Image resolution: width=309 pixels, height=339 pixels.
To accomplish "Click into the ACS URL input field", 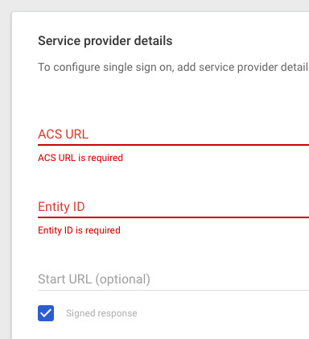I will click(173, 134).
